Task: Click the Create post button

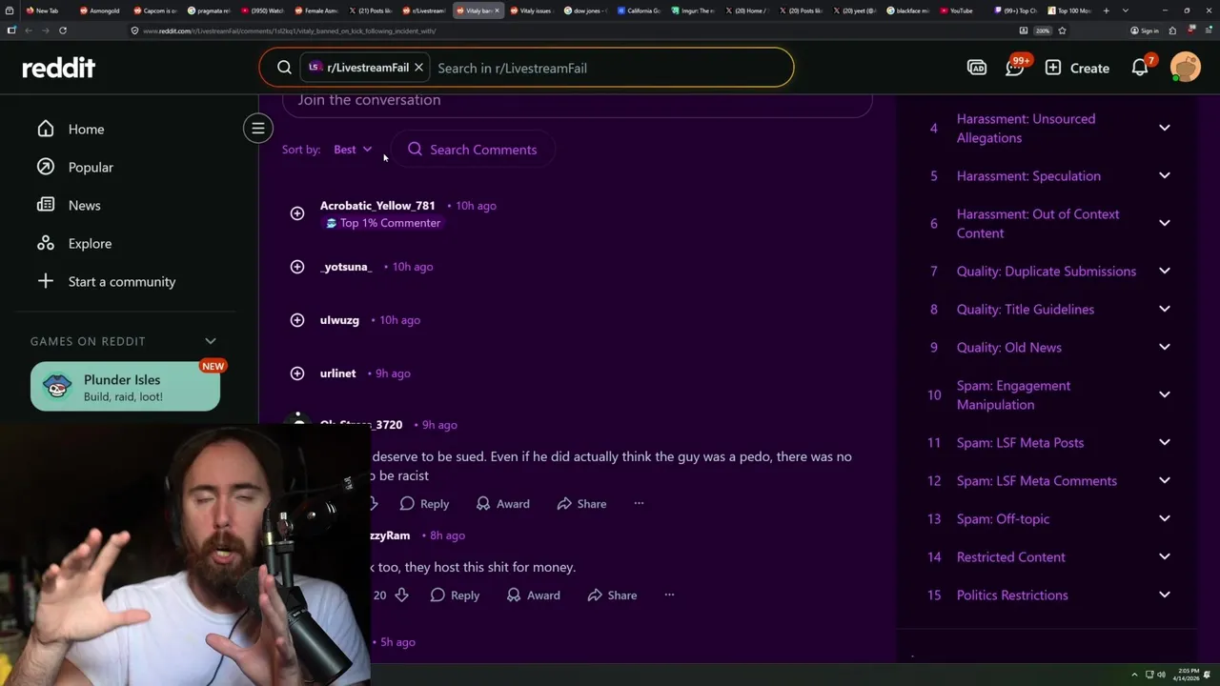Action: pyautogui.click(x=1077, y=68)
